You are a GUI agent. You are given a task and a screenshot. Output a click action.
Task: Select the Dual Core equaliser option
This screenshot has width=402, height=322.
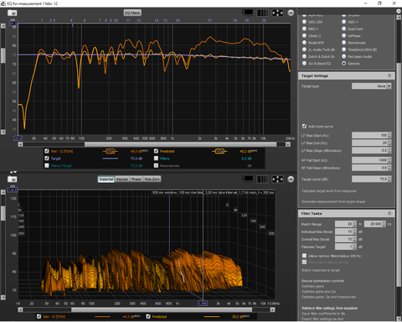click(x=344, y=29)
